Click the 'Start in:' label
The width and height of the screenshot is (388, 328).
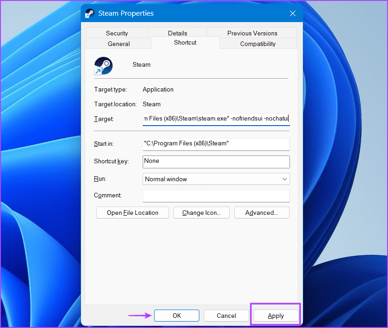[x=104, y=144]
